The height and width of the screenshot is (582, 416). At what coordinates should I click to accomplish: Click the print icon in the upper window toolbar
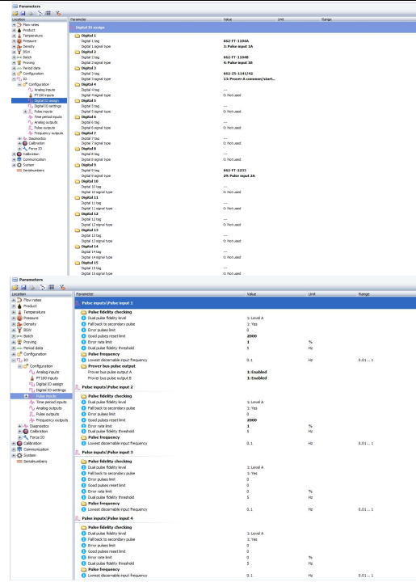[31, 13]
